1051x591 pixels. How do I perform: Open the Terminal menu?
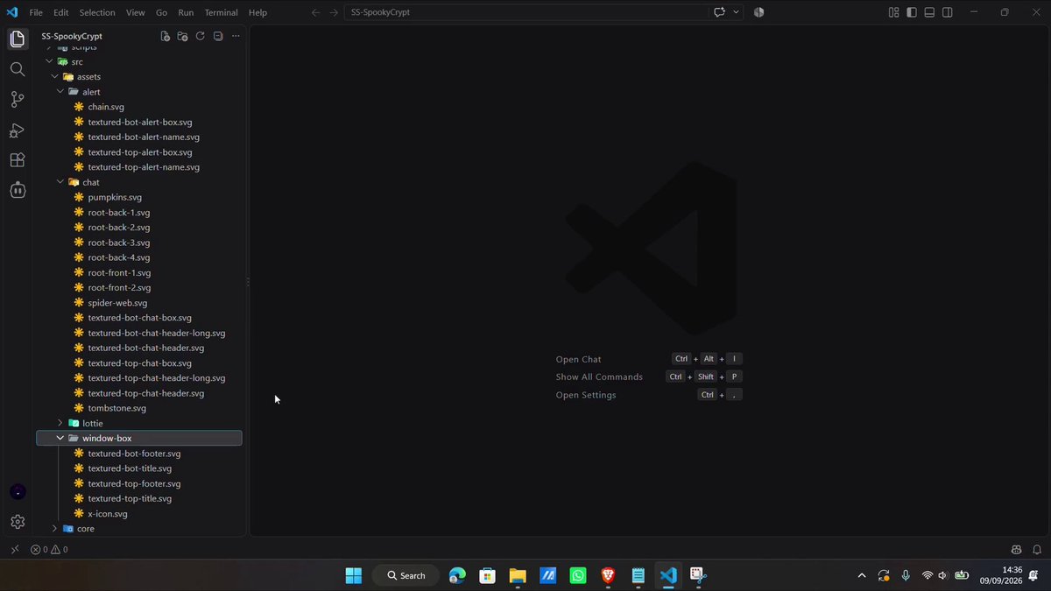tap(221, 12)
